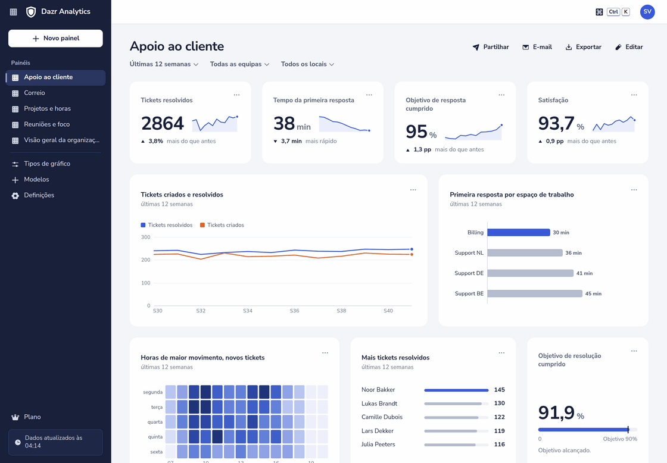
Task: Click the Camille Dubois row name
Action: pyautogui.click(x=382, y=417)
